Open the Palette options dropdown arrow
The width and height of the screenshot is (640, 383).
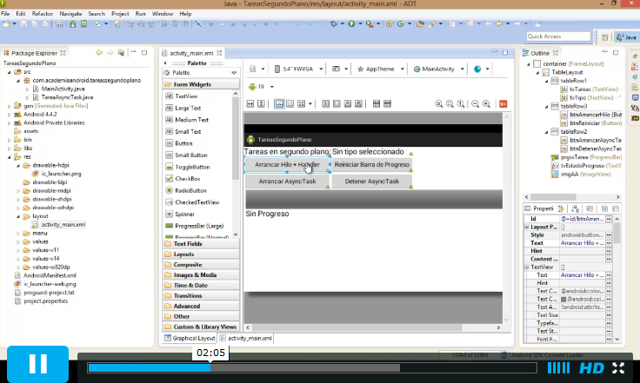coord(234,73)
